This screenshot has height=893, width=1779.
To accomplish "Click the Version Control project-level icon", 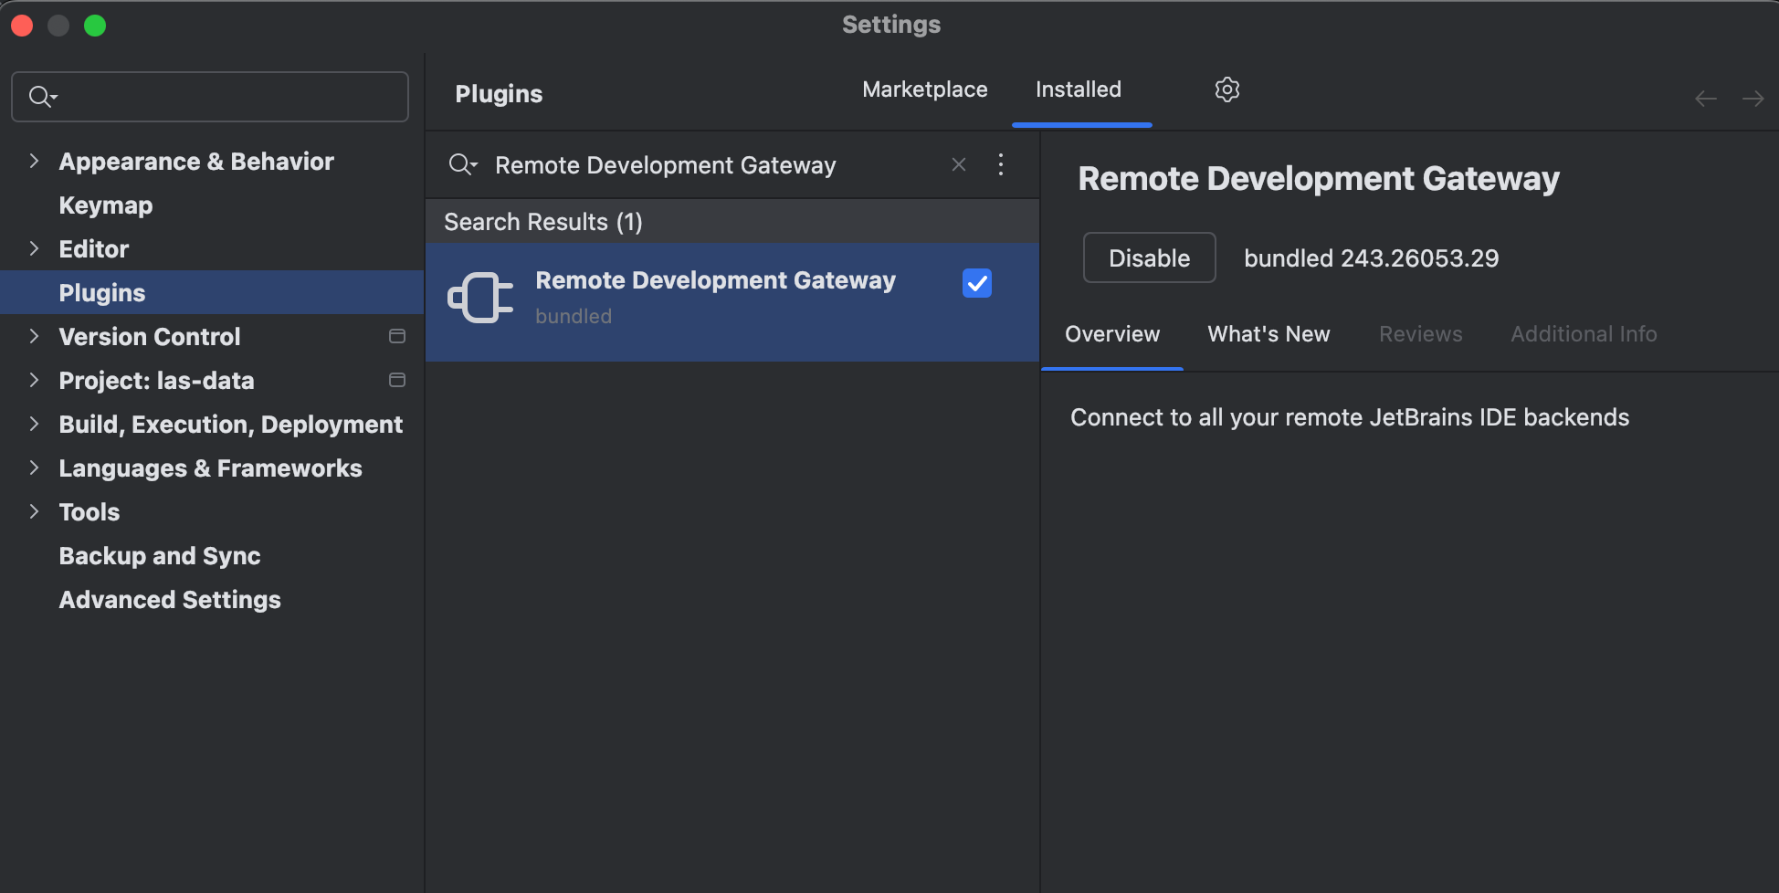I will pos(397,336).
